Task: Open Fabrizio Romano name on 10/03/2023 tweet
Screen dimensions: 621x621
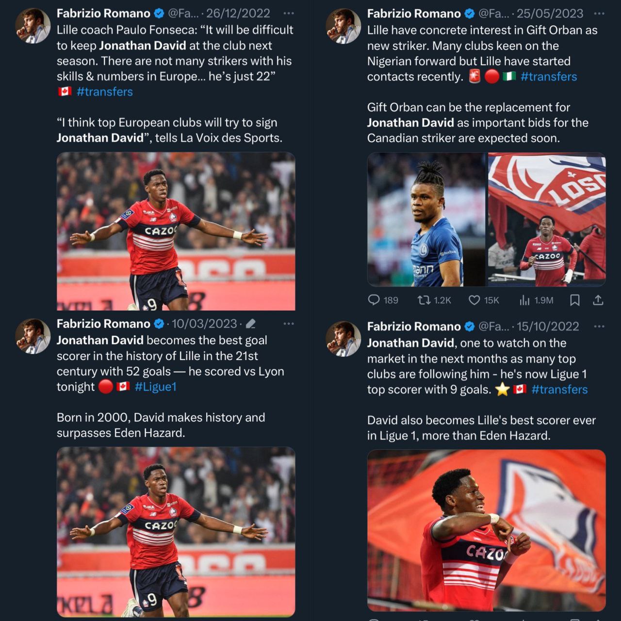Action: point(103,324)
